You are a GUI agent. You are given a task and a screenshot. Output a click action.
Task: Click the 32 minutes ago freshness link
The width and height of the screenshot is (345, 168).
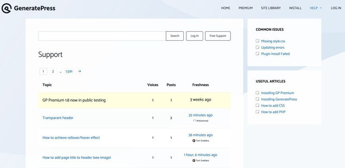pyautogui.click(x=201, y=115)
